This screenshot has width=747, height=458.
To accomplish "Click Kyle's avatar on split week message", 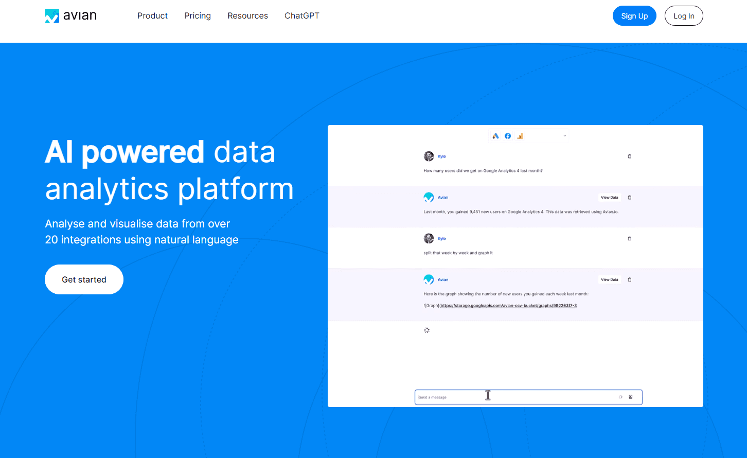I will pyautogui.click(x=429, y=239).
